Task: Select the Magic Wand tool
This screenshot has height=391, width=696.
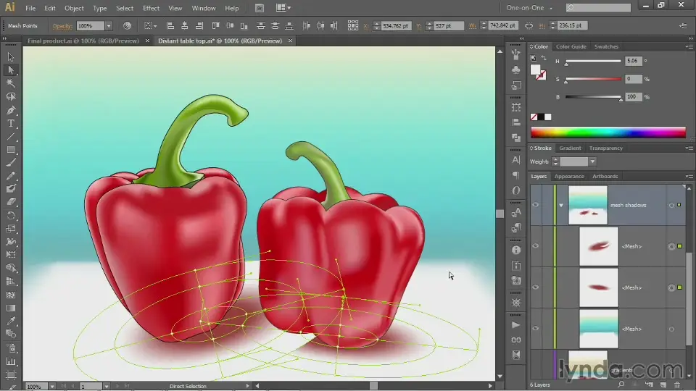Action: tap(11, 83)
